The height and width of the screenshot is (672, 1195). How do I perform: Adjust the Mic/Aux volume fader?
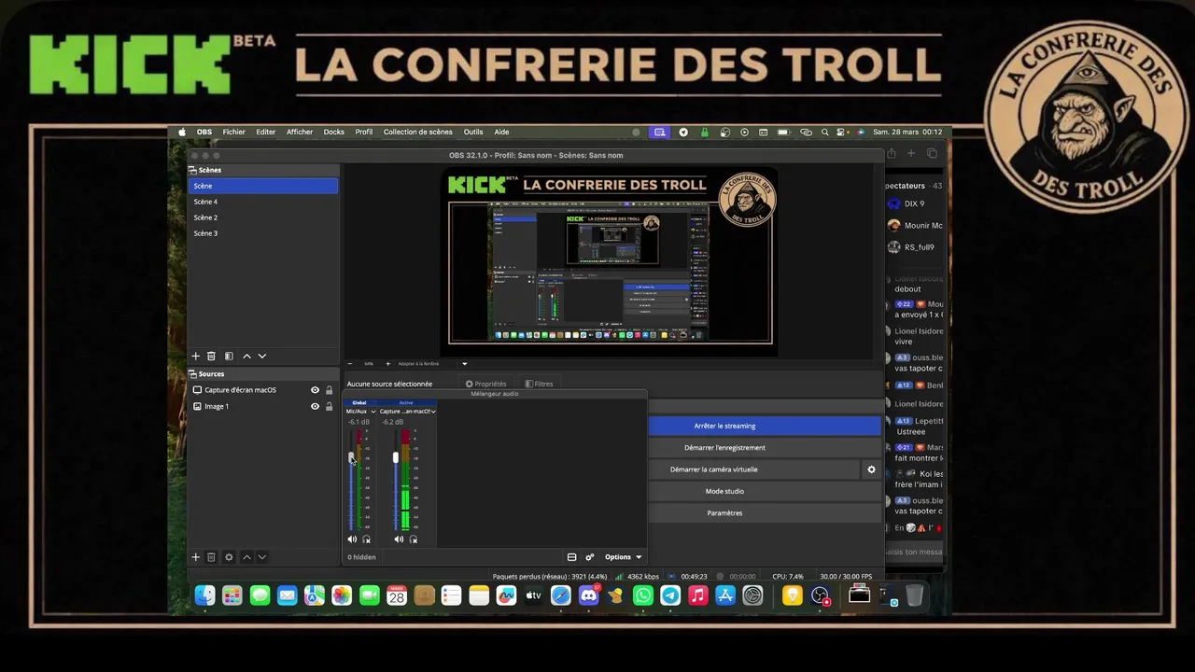click(352, 457)
